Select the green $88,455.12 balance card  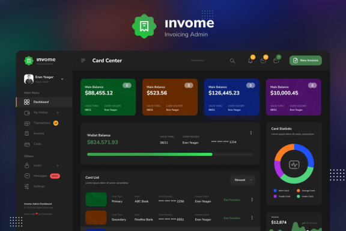coord(108,97)
